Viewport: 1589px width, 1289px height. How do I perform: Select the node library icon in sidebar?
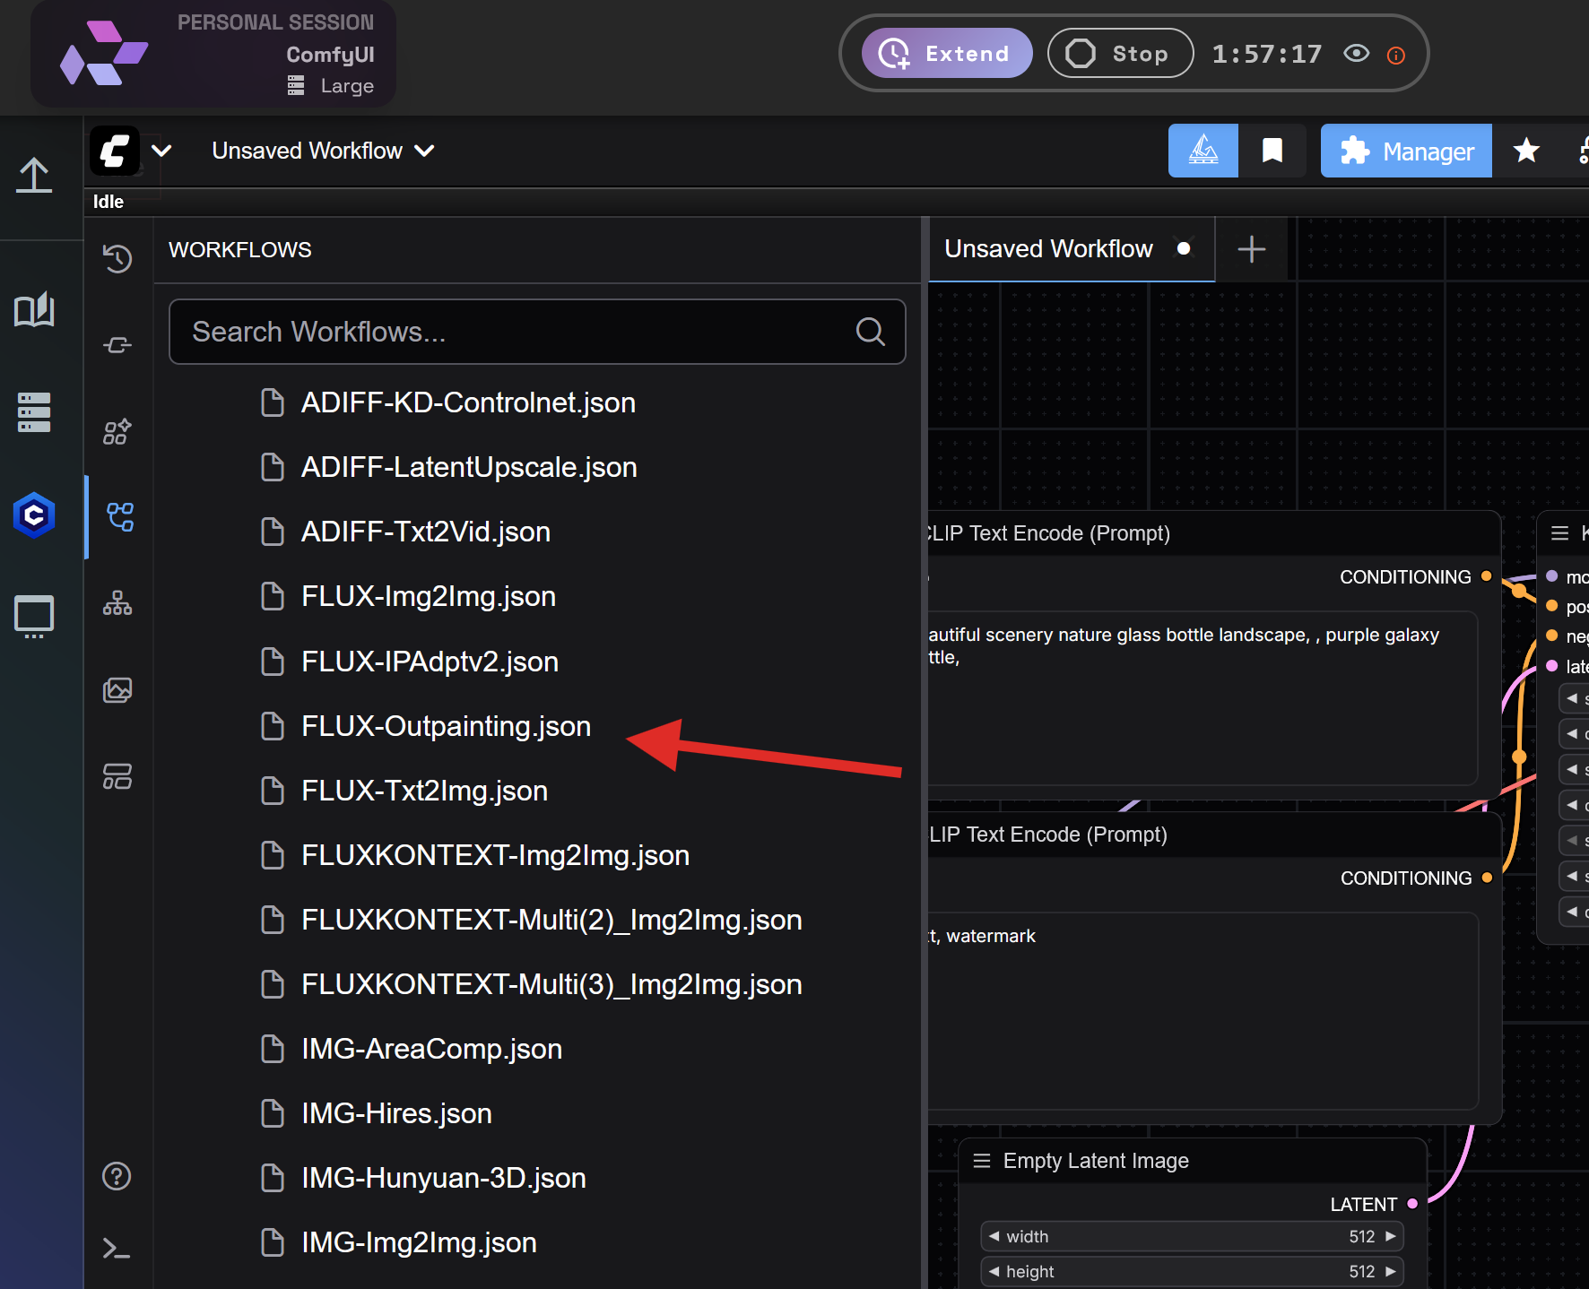pos(116,431)
